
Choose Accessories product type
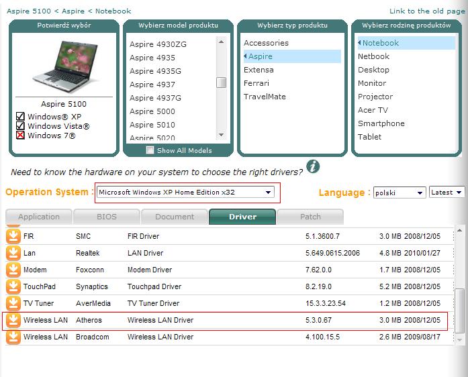coord(266,43)
